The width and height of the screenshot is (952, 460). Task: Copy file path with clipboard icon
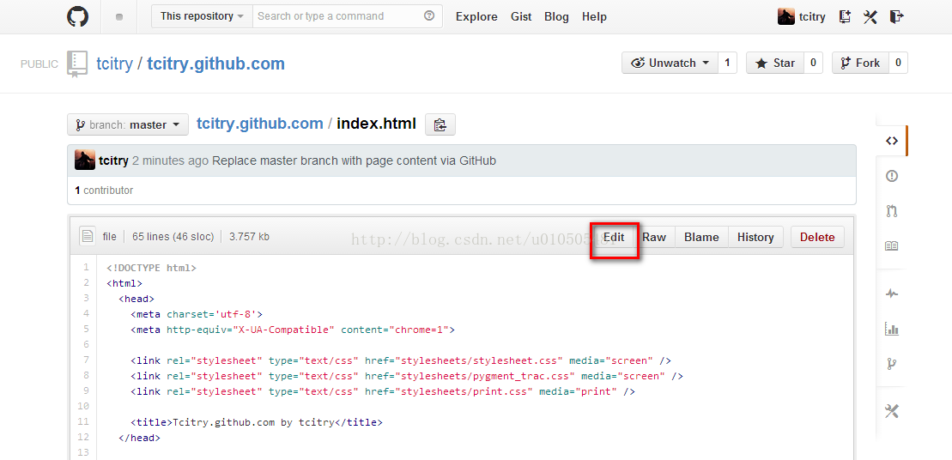(440, 124)
